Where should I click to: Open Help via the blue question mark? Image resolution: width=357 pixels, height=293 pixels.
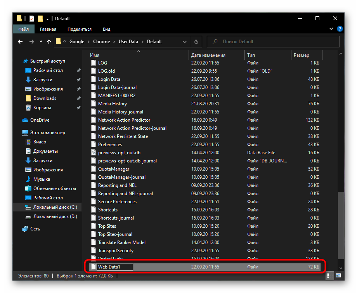[x=340, y=29]
